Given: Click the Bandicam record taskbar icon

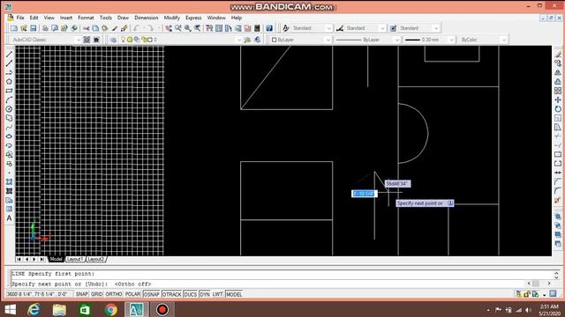Looking at the screenshot, I should [x=162, y=309].
